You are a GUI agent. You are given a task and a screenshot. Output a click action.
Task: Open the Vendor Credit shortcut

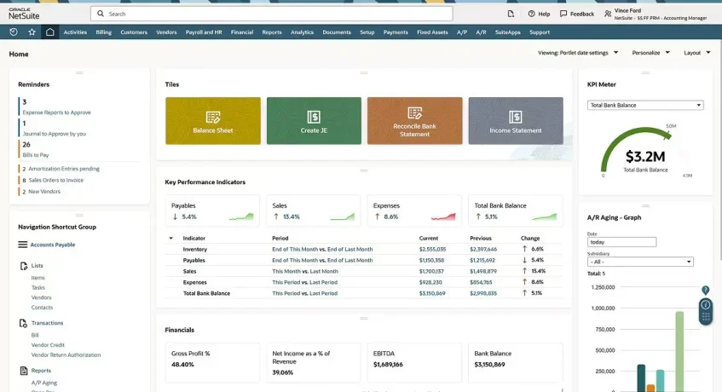point(48,345)
